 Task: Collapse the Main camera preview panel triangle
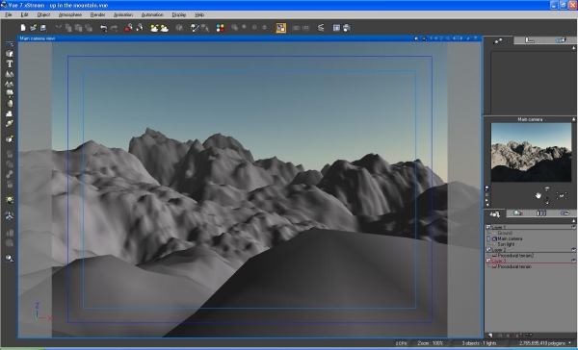[573, 119]
